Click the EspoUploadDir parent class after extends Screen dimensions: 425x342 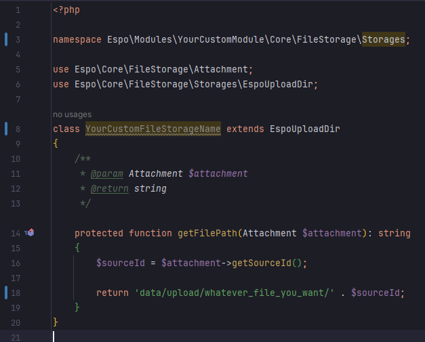304,129
